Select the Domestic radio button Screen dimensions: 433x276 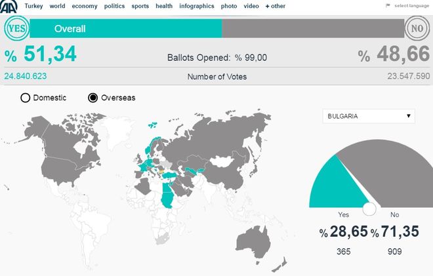[26, 98]
